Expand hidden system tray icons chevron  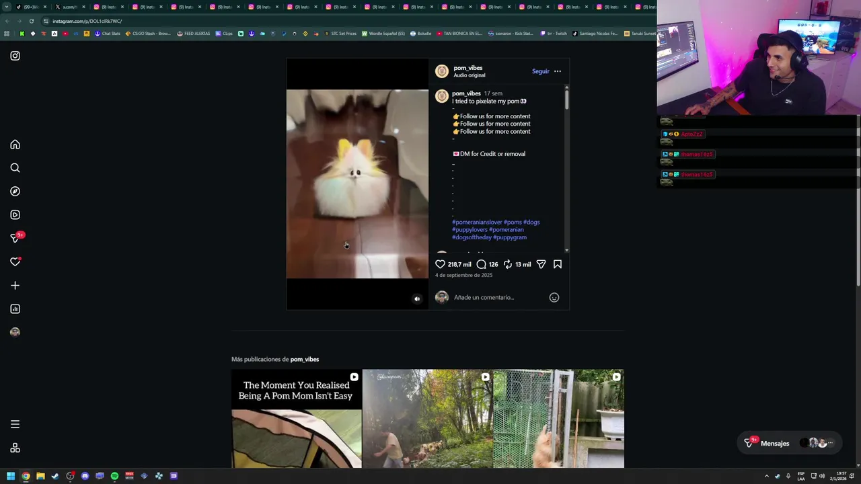point(766,476)
